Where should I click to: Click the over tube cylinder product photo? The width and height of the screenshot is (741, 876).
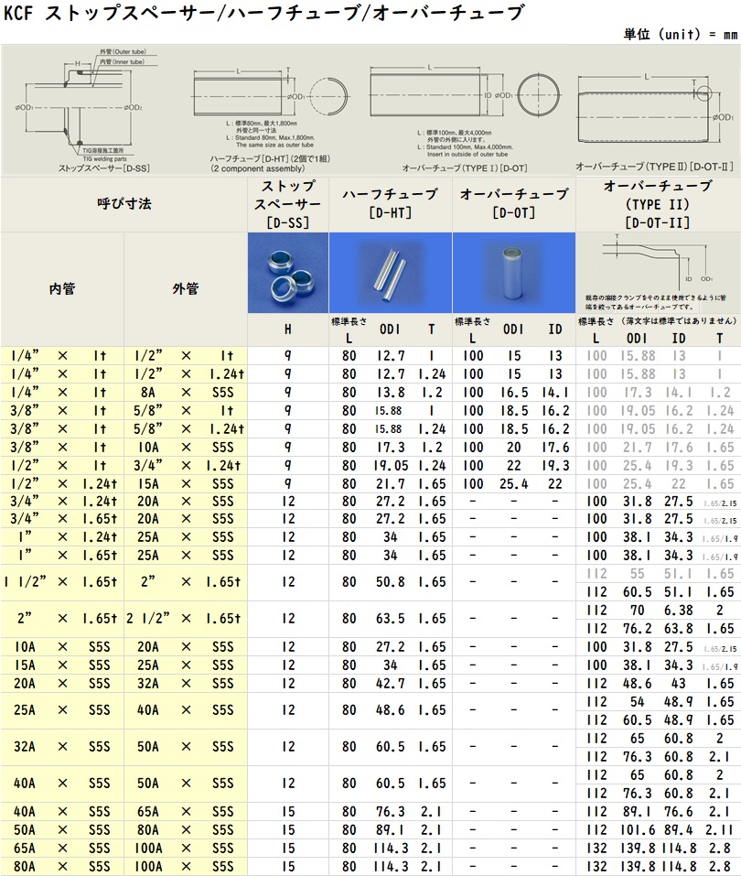514,273
